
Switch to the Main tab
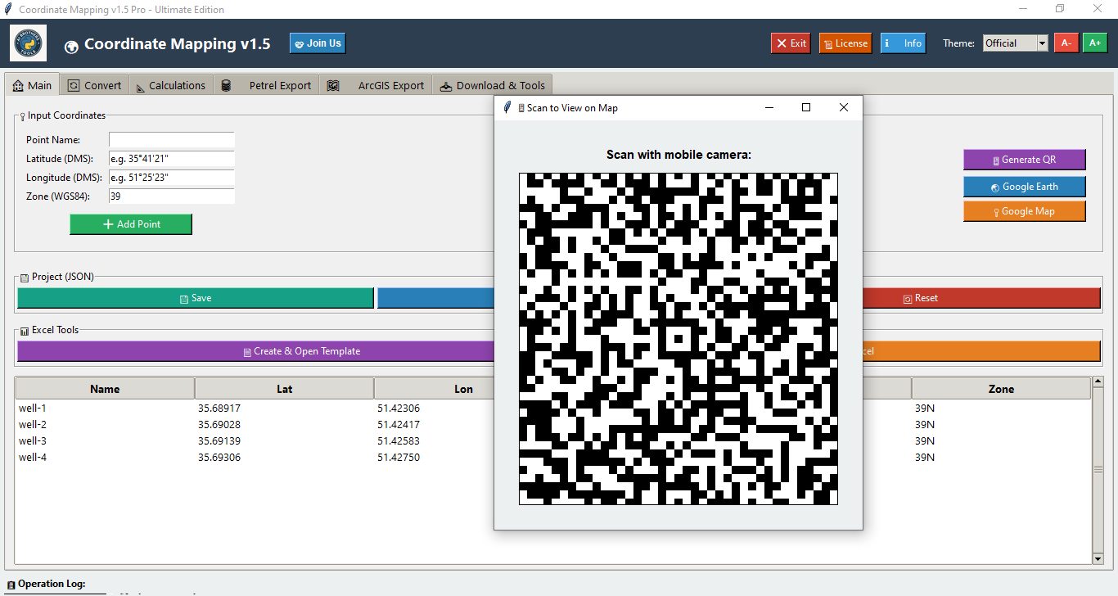point(32,85)
